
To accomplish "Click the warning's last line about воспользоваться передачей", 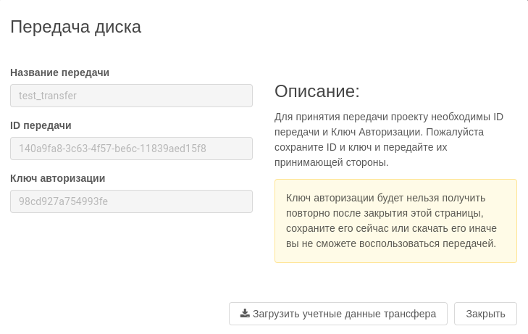I will (x=391, y=243).
